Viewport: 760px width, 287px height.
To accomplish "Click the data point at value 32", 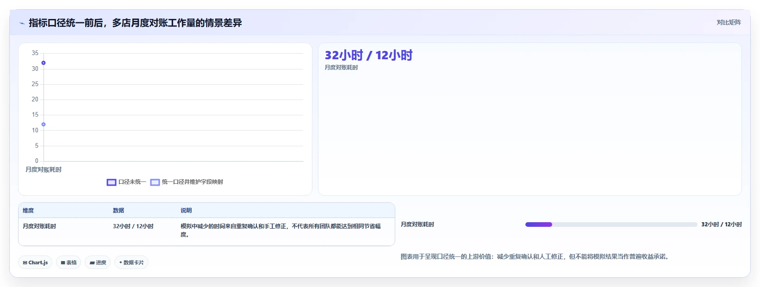I will [44, 63].
